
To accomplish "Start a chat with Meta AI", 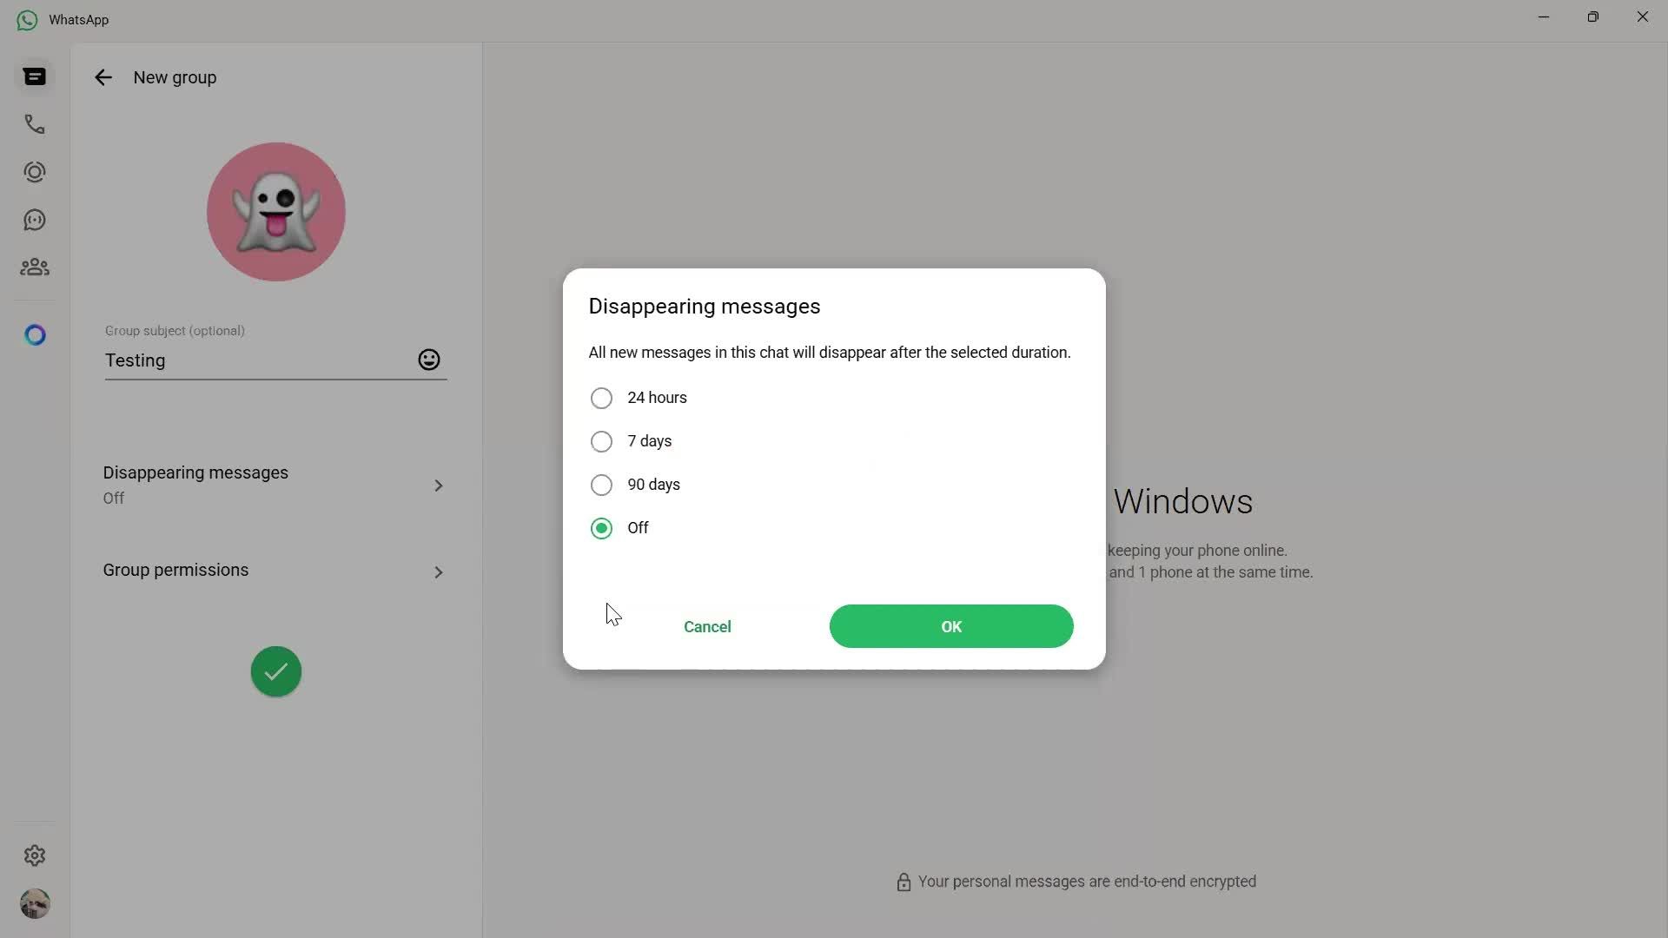I will coord(34,334).
